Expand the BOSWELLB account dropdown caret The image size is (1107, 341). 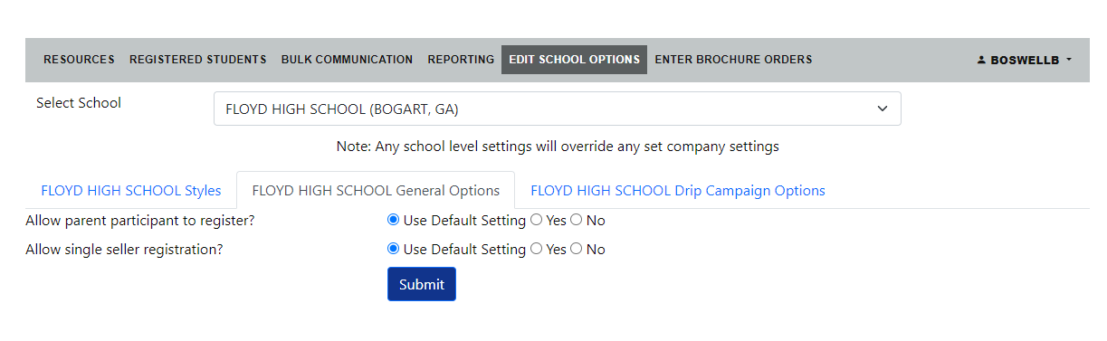pyautogui.click(x=1069, y=60)
